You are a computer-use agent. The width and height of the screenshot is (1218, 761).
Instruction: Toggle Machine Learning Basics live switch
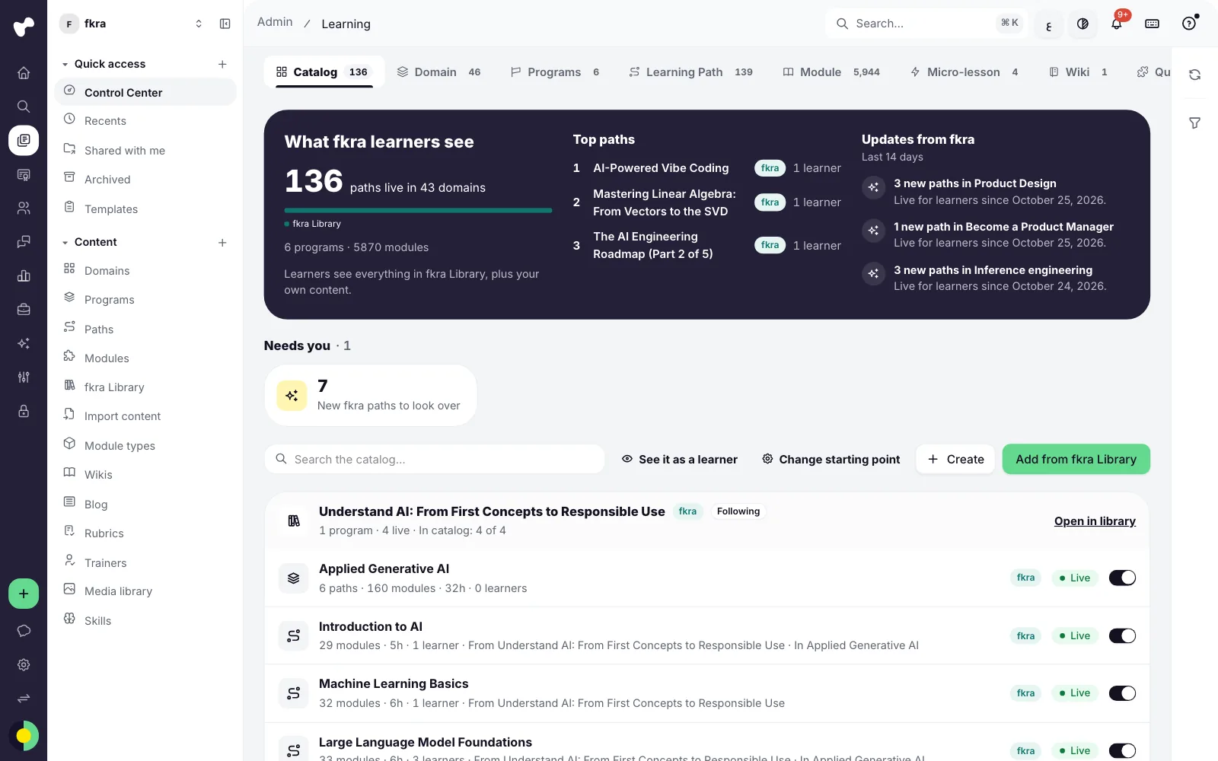[1122, 693]
